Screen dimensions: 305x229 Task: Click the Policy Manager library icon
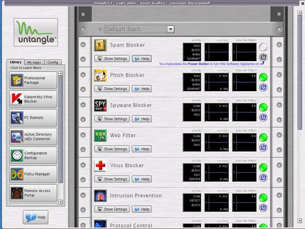17,174
